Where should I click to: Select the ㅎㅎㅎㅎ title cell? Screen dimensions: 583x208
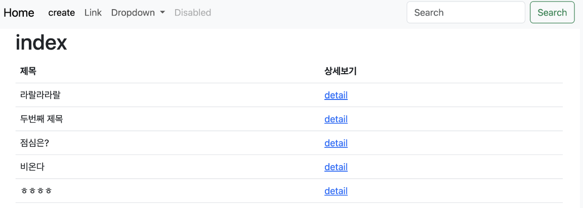pyautogui.click(x=36, y=191)
